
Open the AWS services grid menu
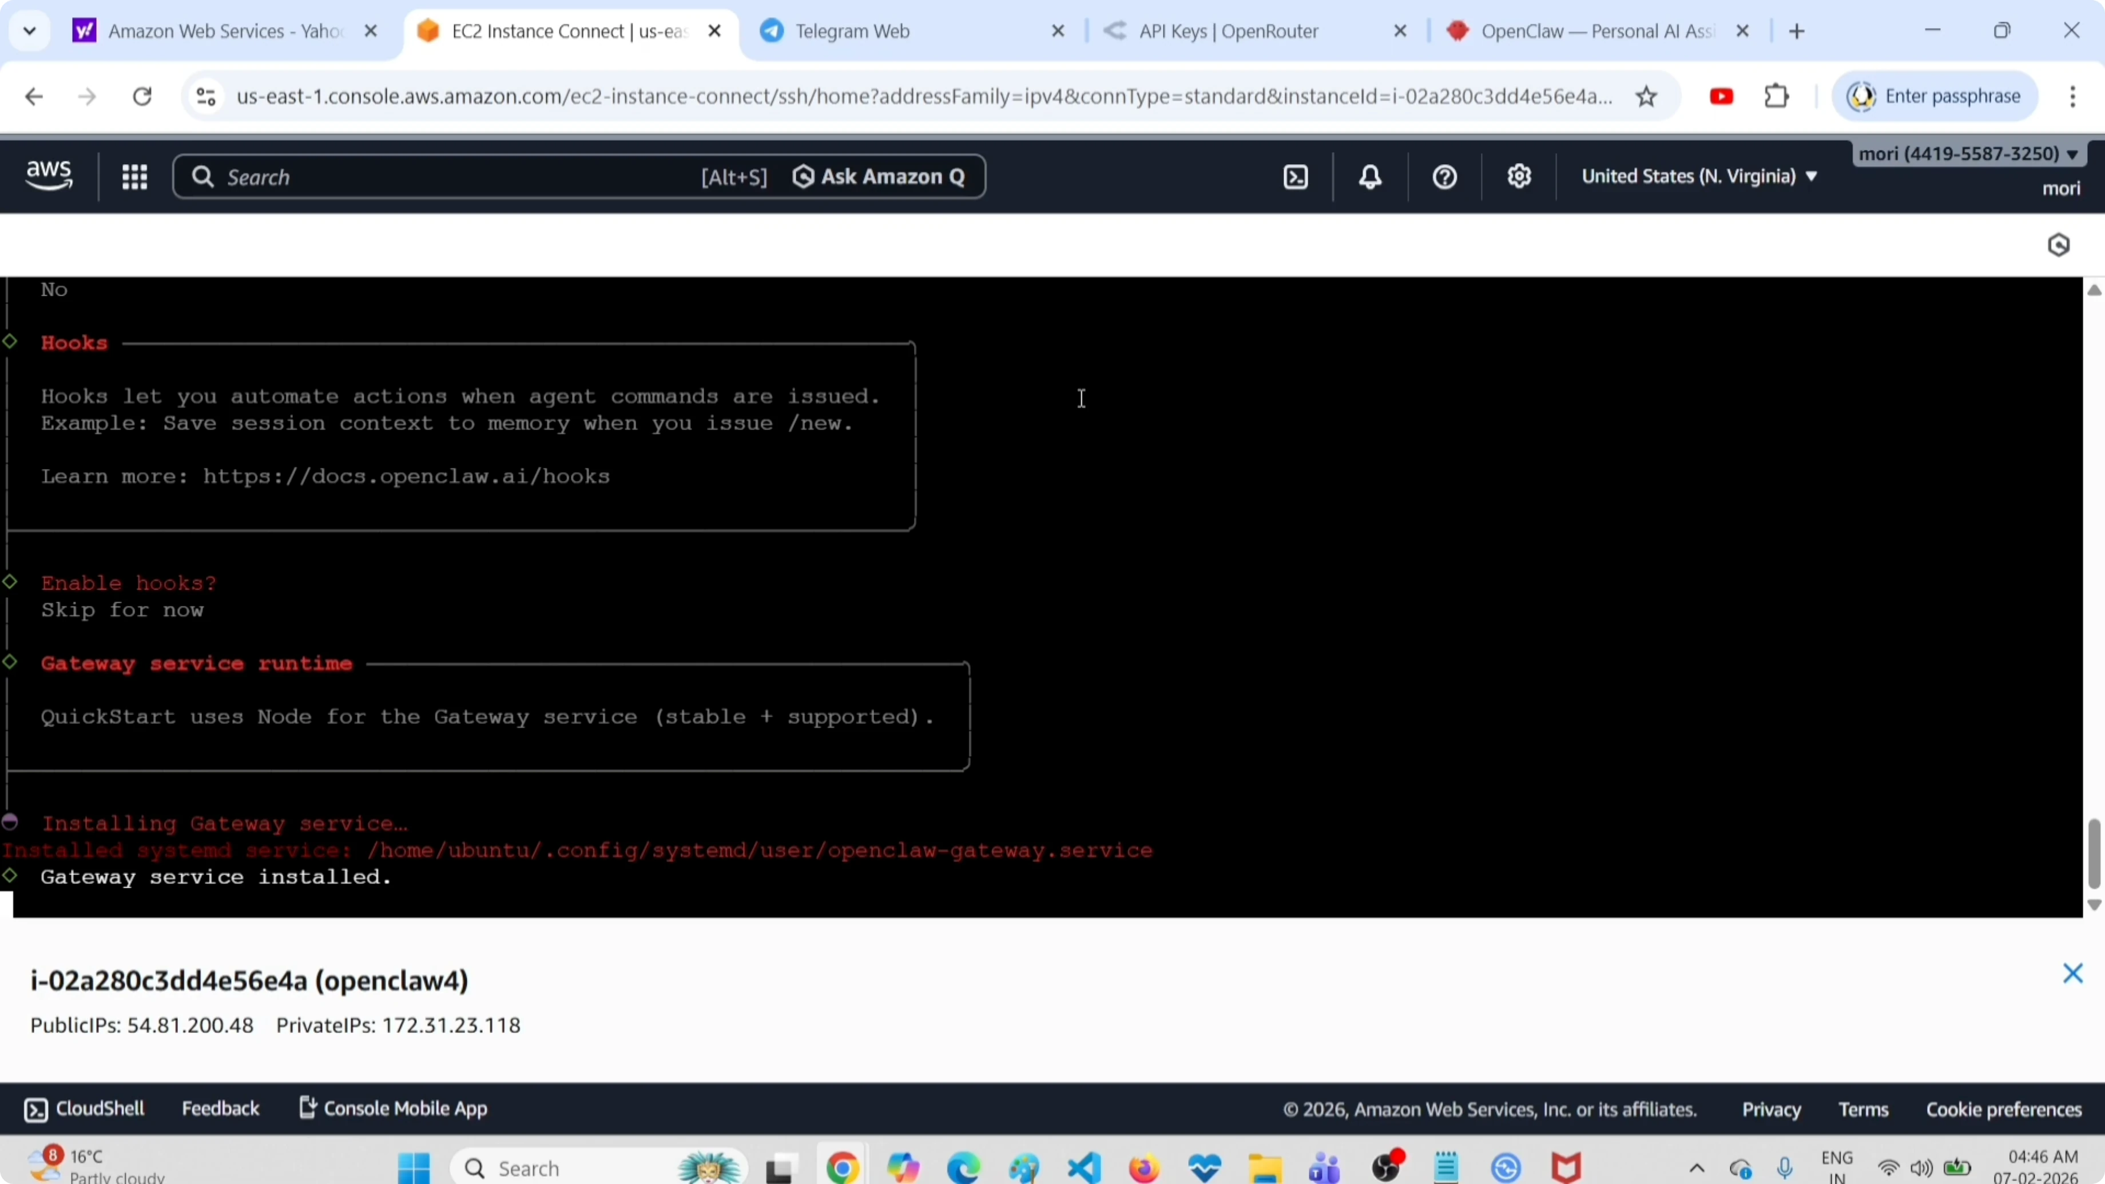coord(134,177)
